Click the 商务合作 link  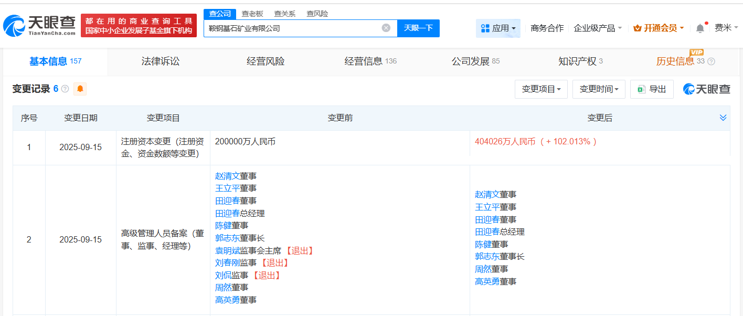pos(547,28)
